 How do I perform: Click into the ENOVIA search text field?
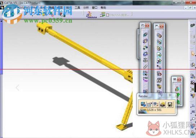coord(120,15)
